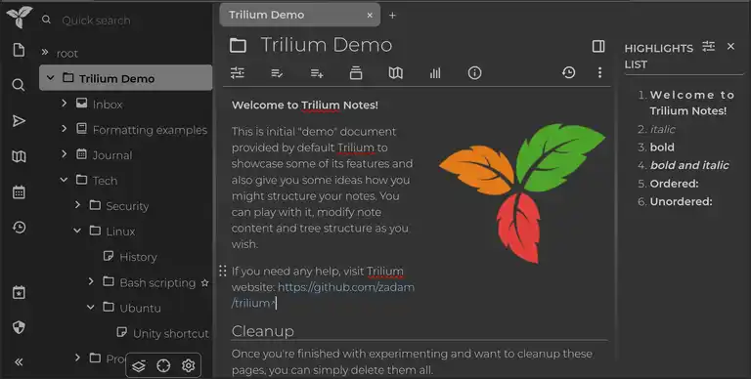Create a new note from sidebar
Image resolution: width=751 pixels, height=379 pixels.
[19, 50]
